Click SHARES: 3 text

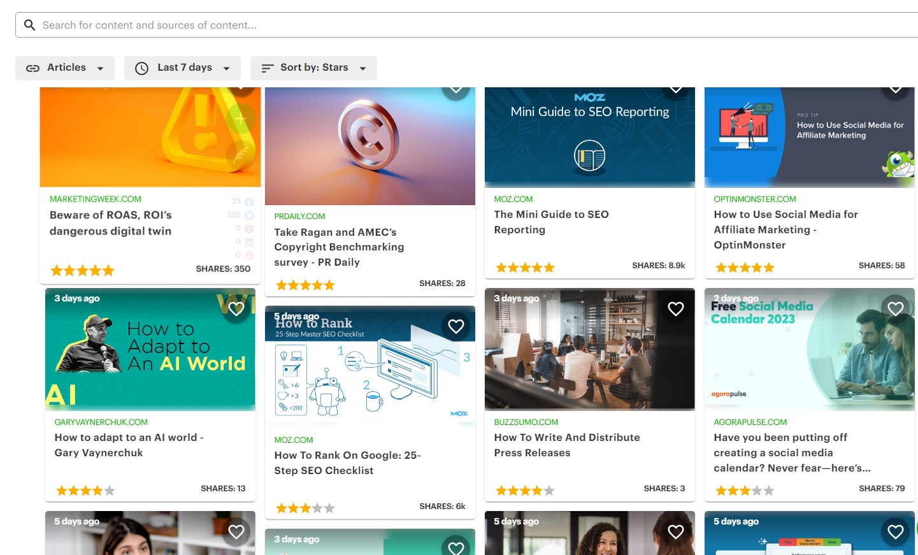pos(664,488)
